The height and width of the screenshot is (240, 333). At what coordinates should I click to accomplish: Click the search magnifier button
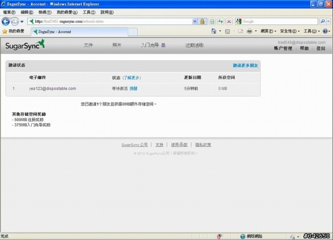[x=323, y=21]
